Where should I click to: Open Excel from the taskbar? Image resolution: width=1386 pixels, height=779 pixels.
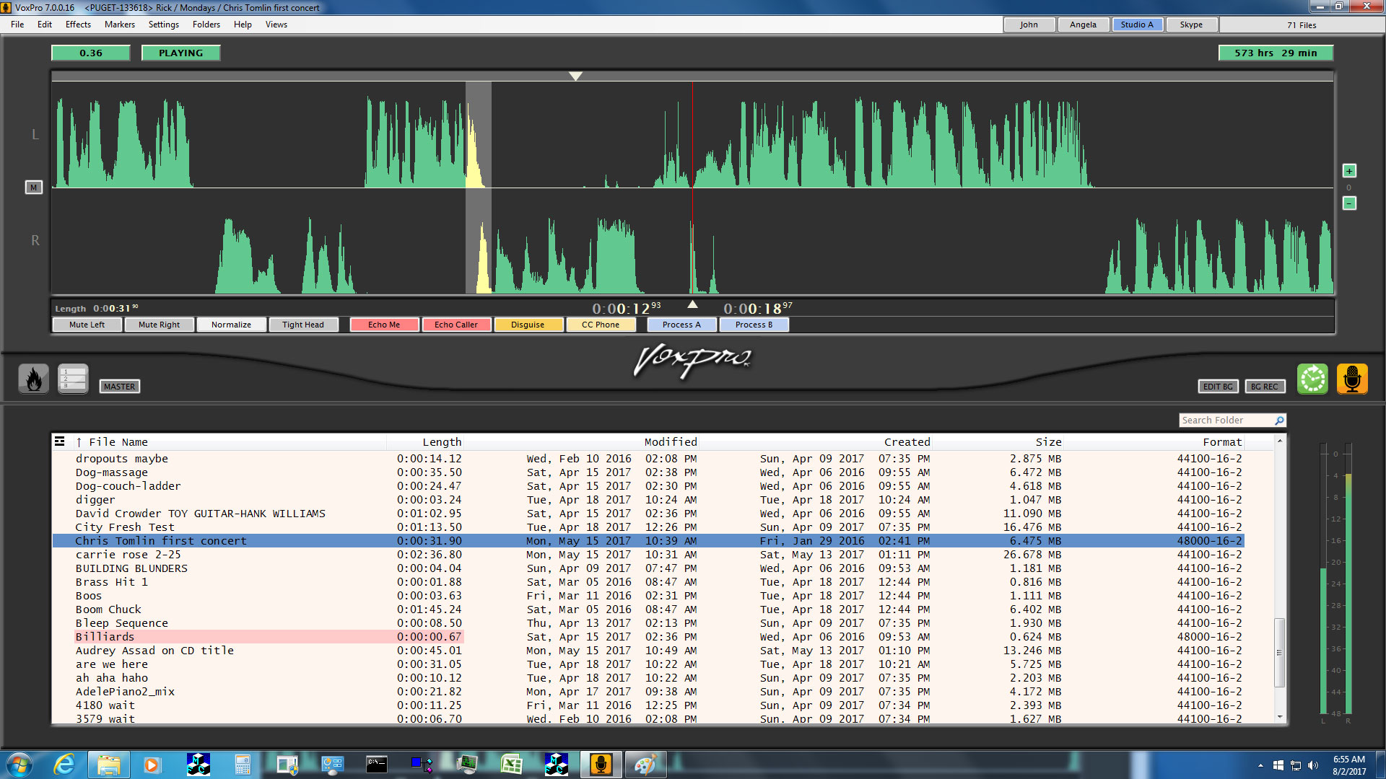pyautogui.click(x=511, y=765)
